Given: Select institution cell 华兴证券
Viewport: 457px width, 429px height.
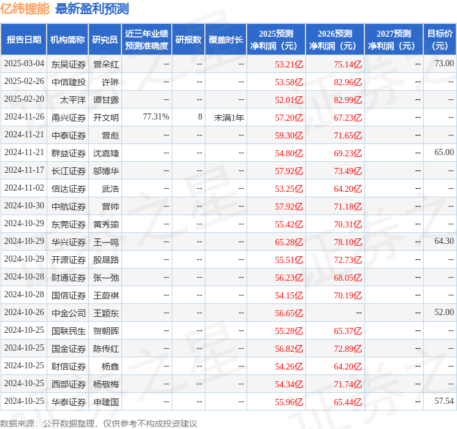Looking at the screenshot, I should [69, 242].
